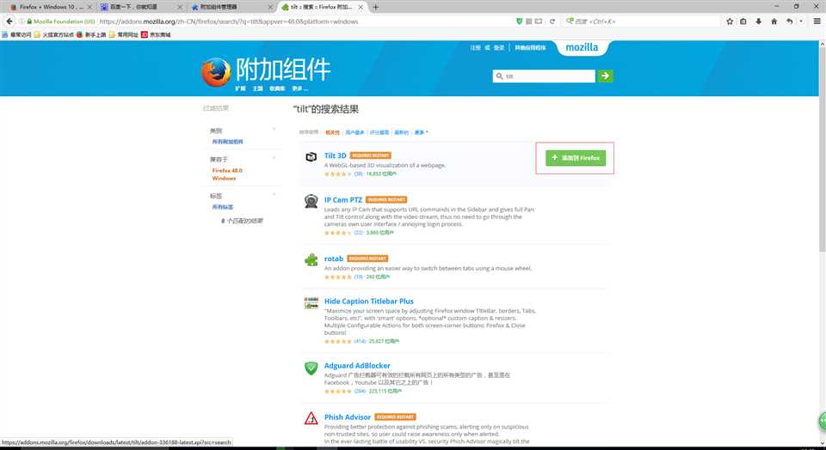The width and height of the screenshot is (826, 450).
Task: Sort results by 相关性
Action: coord(332,132)
